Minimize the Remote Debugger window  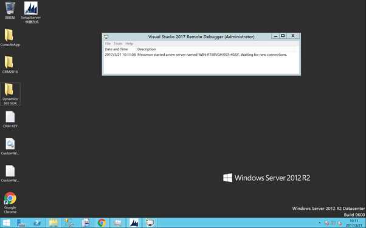(275, 36)
